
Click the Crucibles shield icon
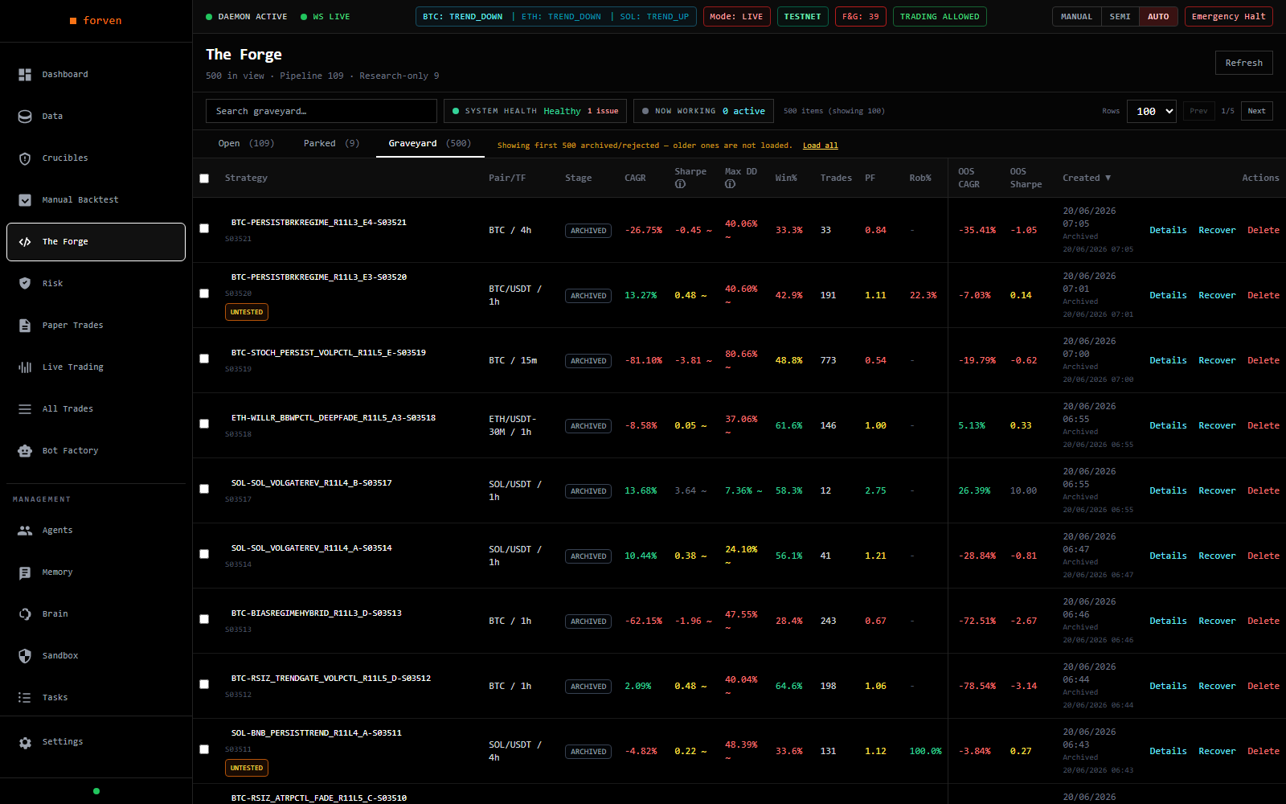[25, 158]
